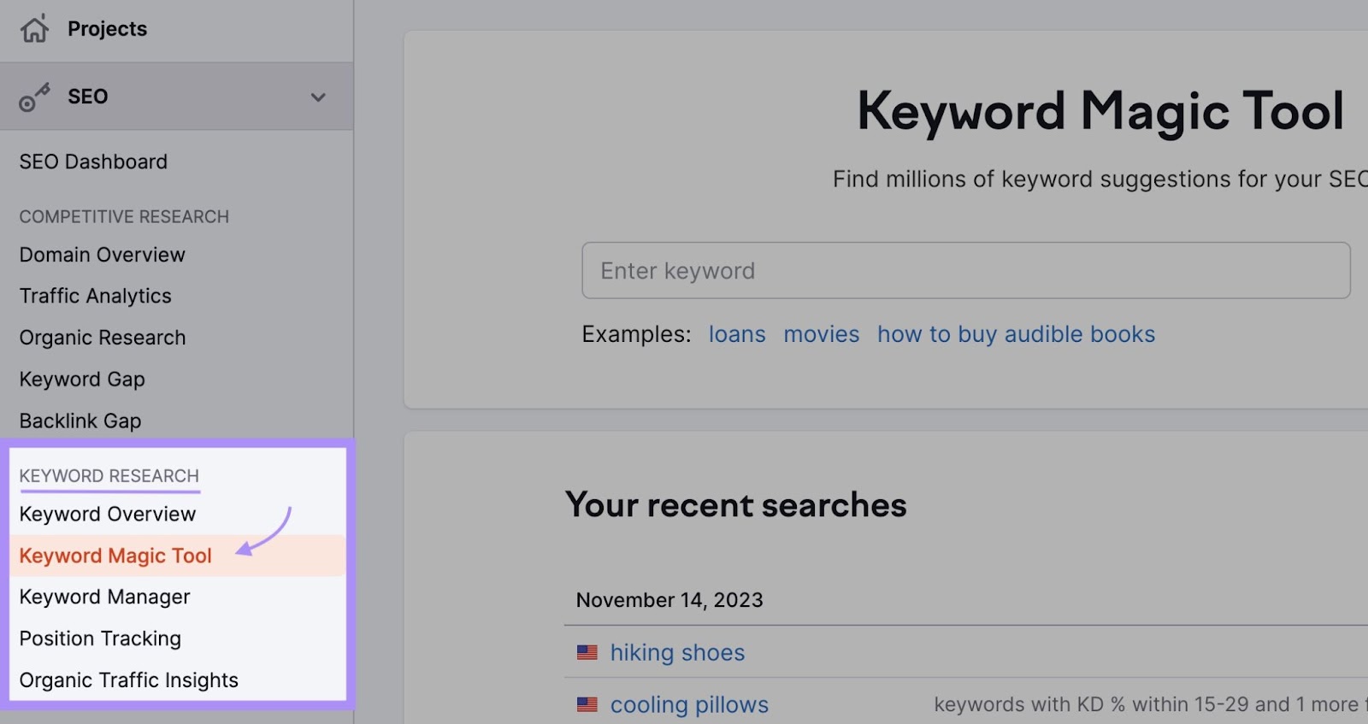Select the SEO menu section label

pyautogui.click(x=88, y=97)
